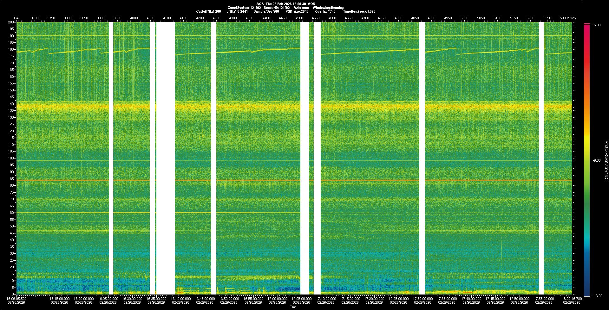Click the 200 Hz frequency axis label
Viewport: 609px width, 310px height.
[x=11, y=22]
